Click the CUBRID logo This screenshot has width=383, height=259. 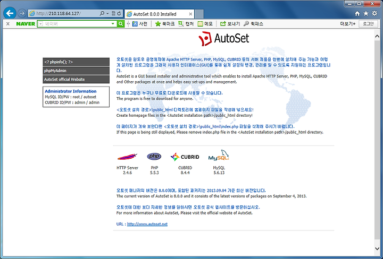[185, 157]
